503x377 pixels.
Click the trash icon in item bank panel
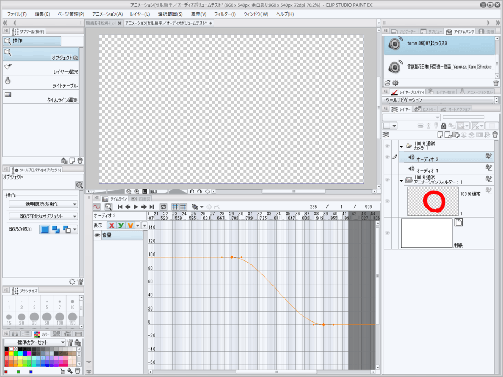tap(496, 83)
